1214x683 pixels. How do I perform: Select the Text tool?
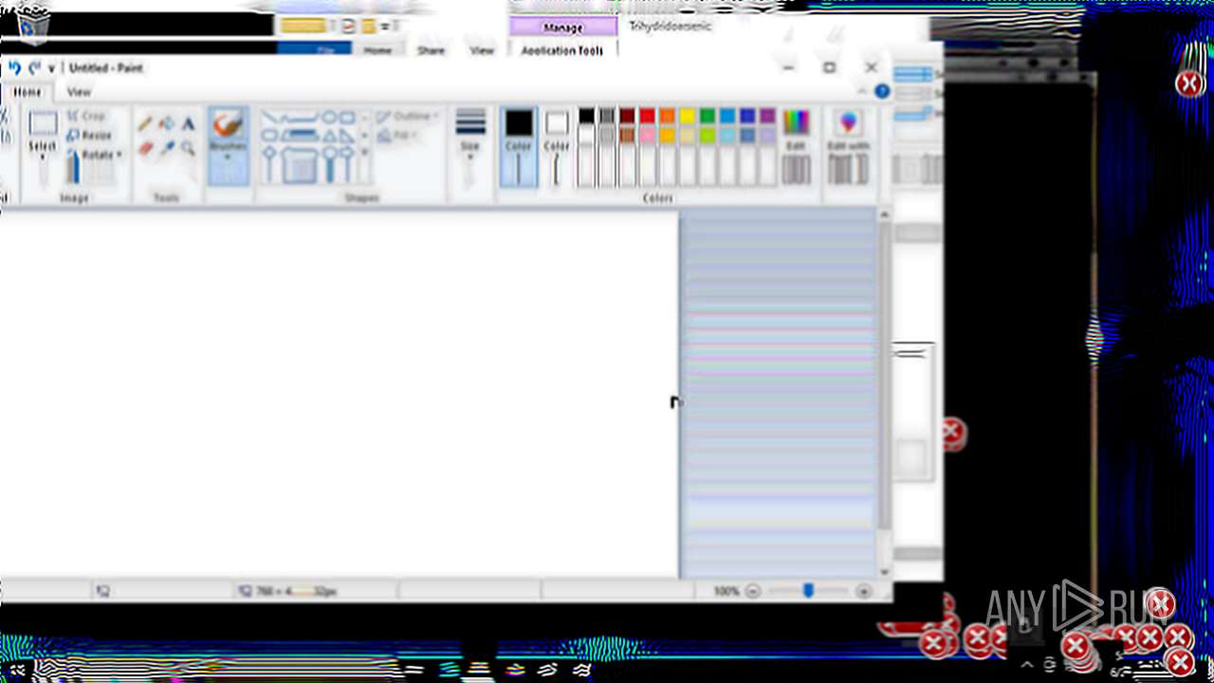click(188, 123)
